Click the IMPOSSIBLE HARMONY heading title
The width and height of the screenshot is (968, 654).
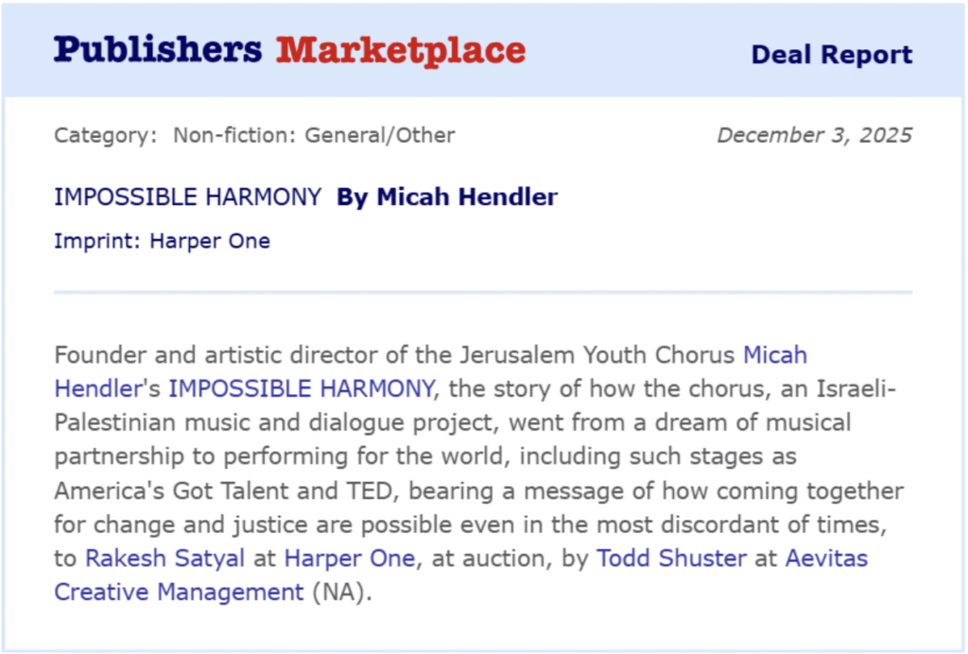tap(187, 198)
